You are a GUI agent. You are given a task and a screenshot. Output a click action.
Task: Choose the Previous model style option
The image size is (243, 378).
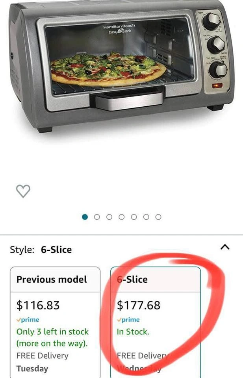click(x=55, y=322)
